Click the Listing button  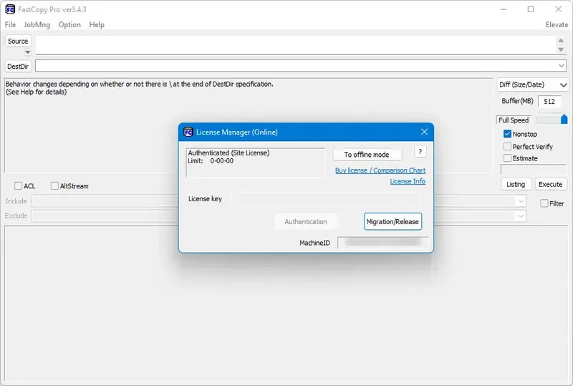(x=516, y=184)
